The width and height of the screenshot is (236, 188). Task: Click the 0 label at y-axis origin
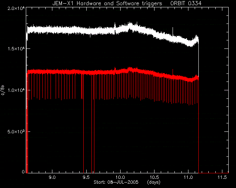point(23,171)
